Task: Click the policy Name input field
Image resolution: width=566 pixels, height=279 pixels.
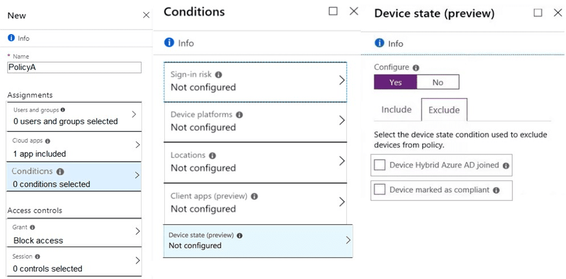Action: (74, 67)
